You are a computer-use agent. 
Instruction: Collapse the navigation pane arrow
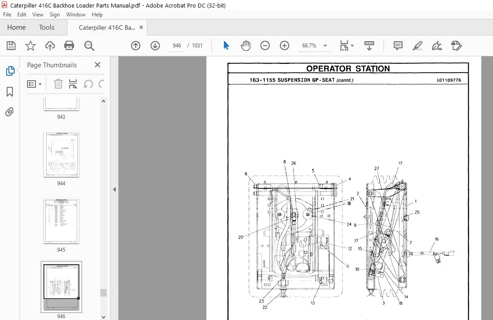coord(114,189)
